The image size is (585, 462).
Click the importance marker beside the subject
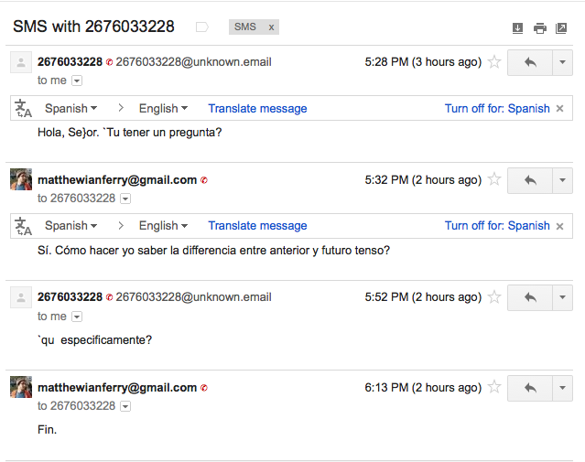pos(202,27)
